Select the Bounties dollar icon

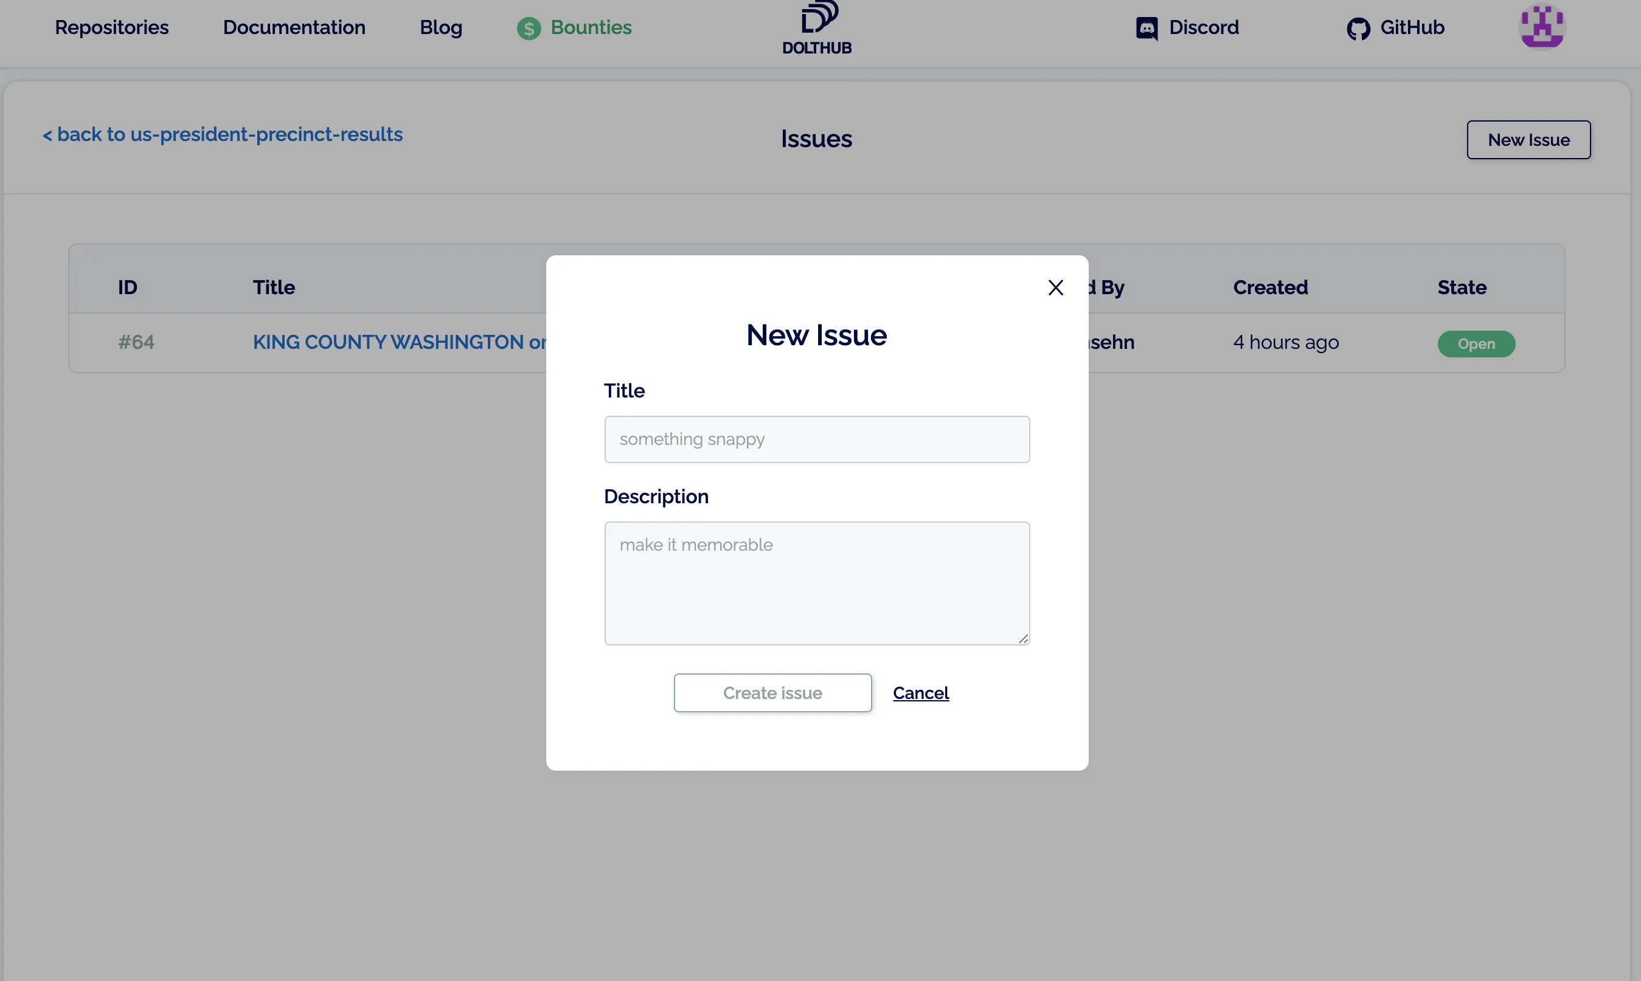coord(529,28)
